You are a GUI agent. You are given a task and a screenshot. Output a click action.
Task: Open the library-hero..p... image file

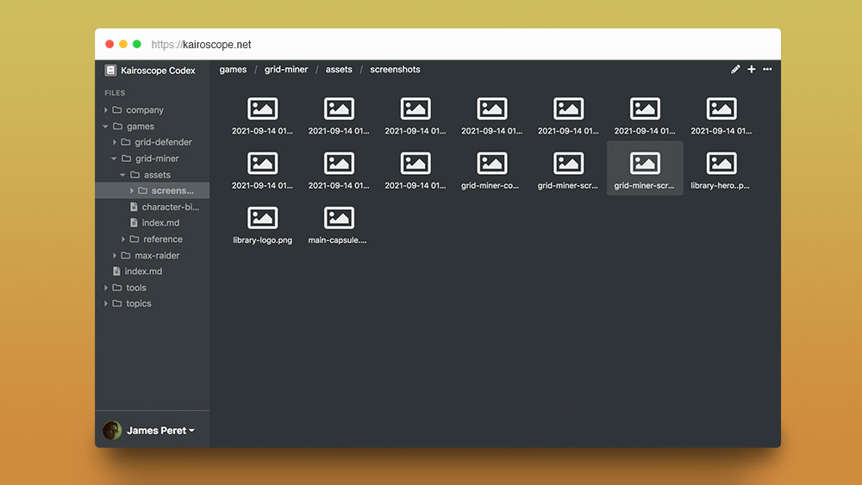pyautogui.click(x=721, y=169)
